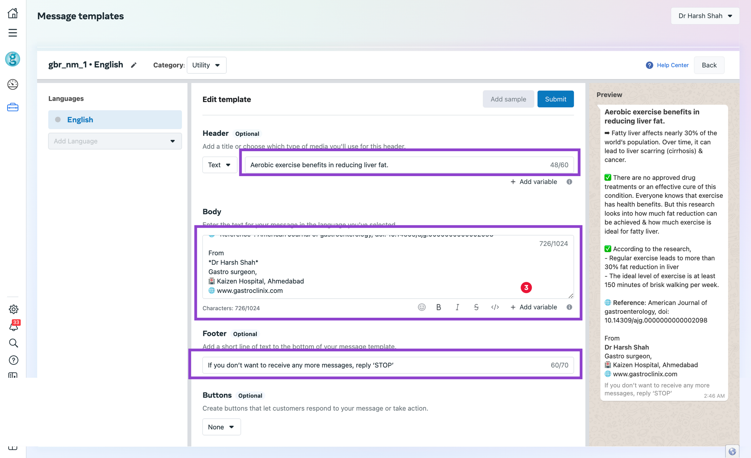Screen dimensions: 751x458
Task: Click the search magnifier icon
Action: coord(13,343)
